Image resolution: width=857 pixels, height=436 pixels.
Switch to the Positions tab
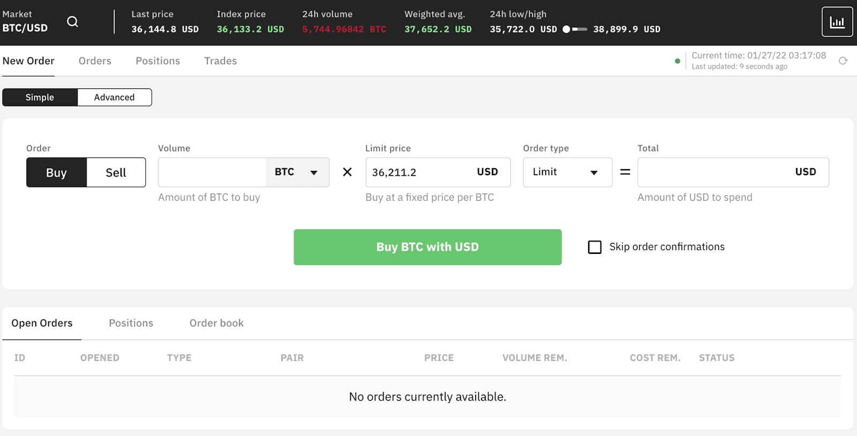(x=157, y=61)
